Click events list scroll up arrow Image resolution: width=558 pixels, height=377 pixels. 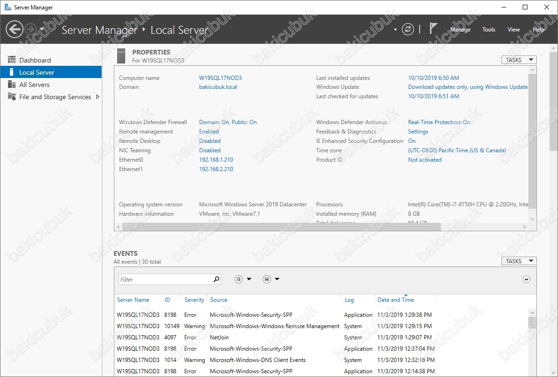click(533, 313)
